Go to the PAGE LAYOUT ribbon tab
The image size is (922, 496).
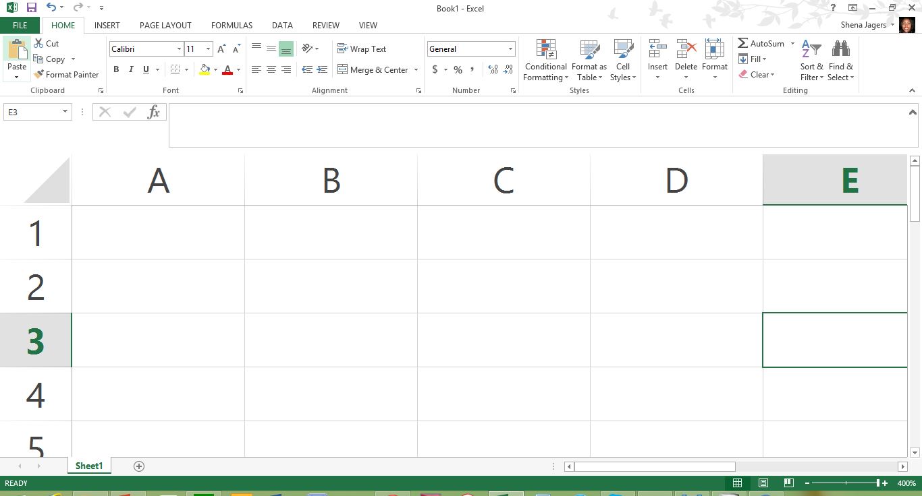[x=165, y=26]
